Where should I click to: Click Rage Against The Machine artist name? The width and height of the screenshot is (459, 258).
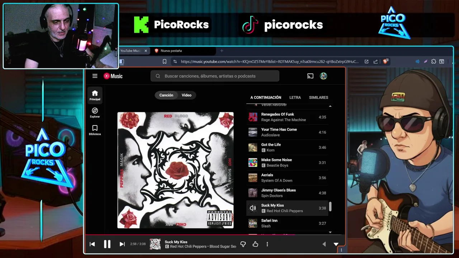point(283,120)
